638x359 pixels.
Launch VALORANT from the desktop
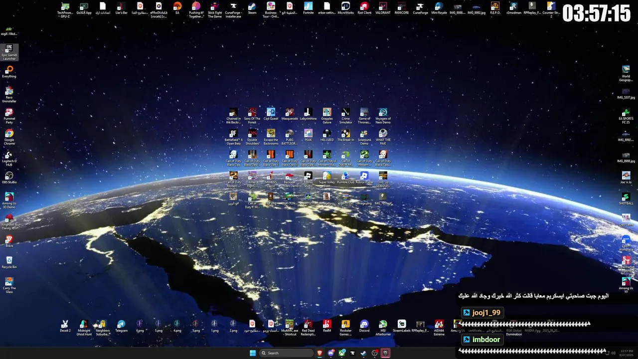[383, 8]
